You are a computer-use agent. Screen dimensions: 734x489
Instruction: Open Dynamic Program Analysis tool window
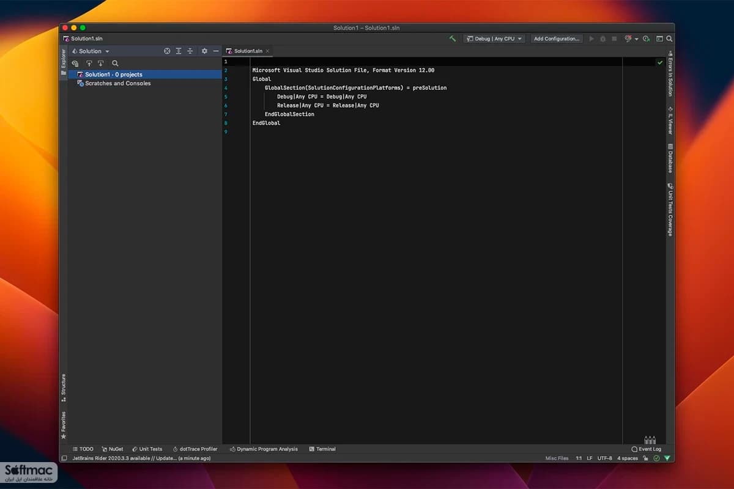click(264, 449)
